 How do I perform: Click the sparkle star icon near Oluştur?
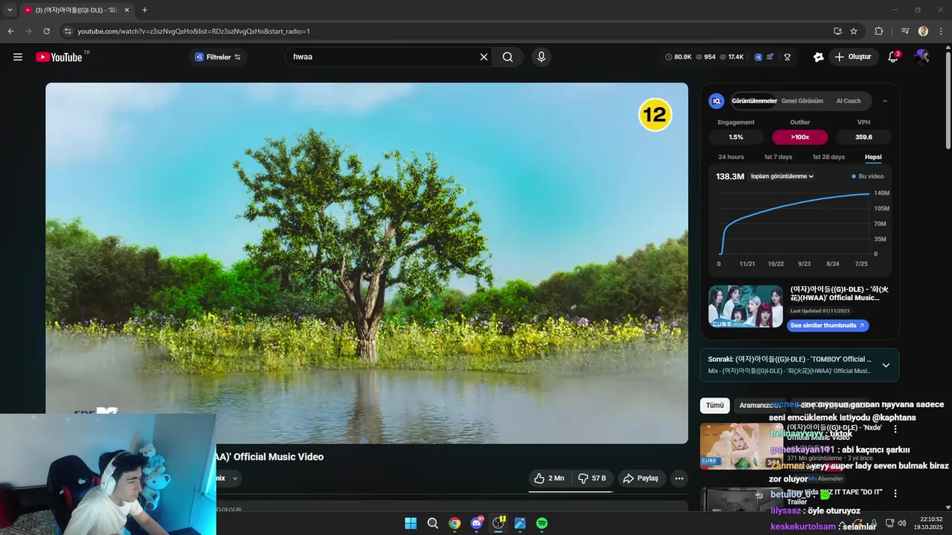tap(818, 57)
